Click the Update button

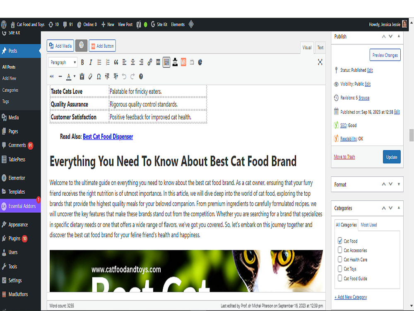pyautogui.click(x=392, y=157)
